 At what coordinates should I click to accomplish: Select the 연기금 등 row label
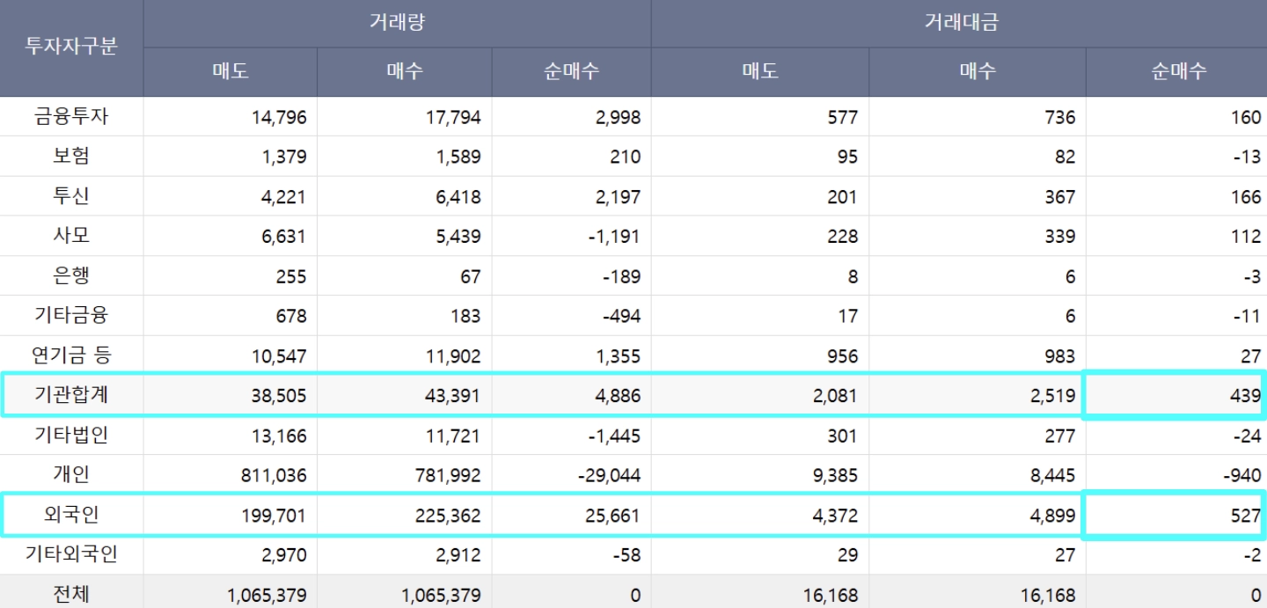tap(71, 355)
